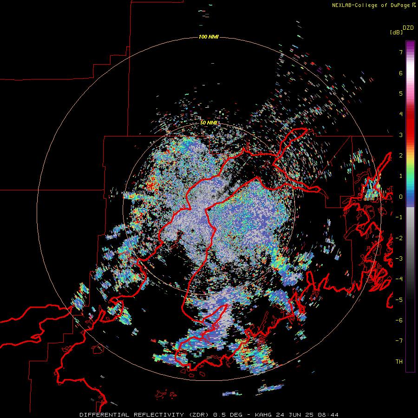Click the 2 value on color scale
Image resolution: width=418 pixels, height=418 pixels.
click(x=401, y=156)
